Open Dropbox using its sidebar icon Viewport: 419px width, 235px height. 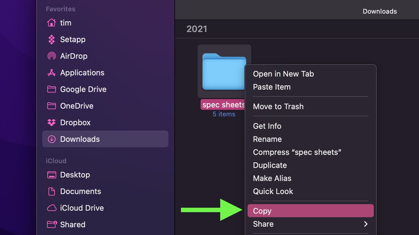click(x=51, y=122)
